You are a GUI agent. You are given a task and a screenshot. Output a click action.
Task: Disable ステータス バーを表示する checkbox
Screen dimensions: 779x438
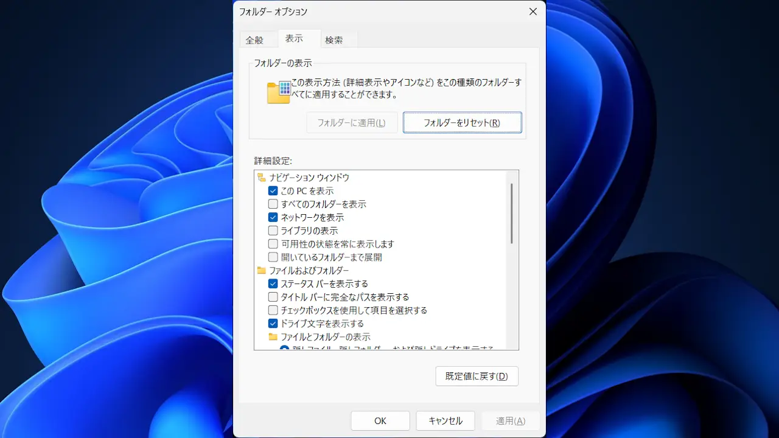(273, 284)
